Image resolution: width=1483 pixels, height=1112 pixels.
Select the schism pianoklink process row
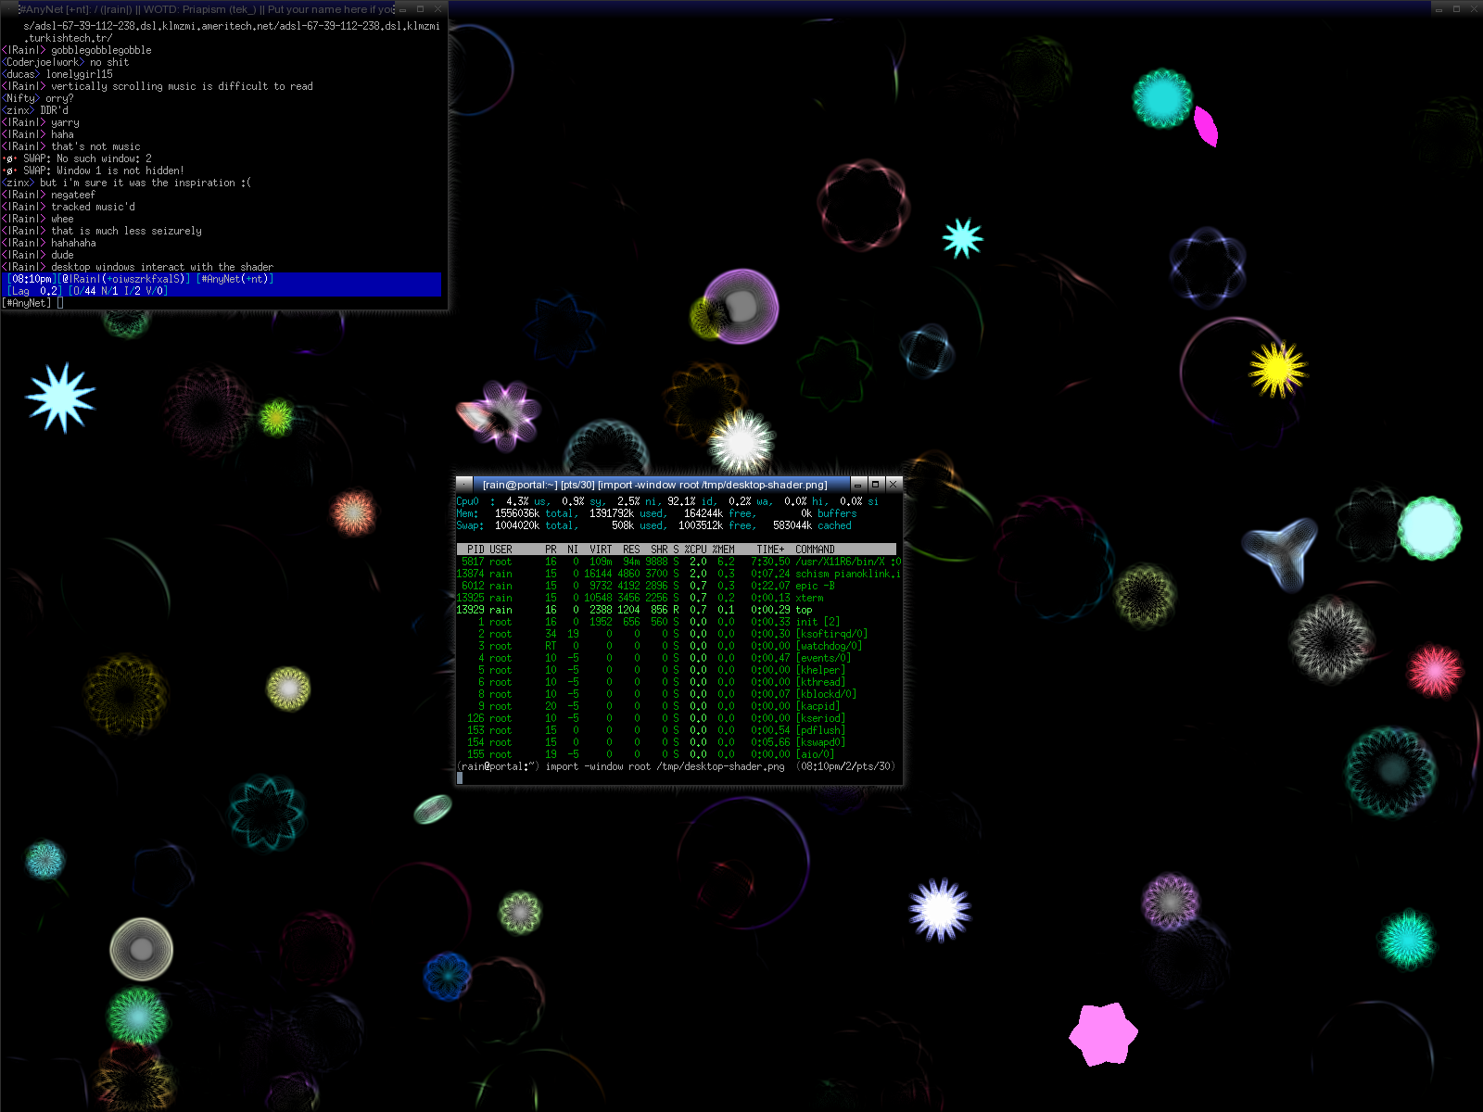pyautogui.click(x=677, y=574)
